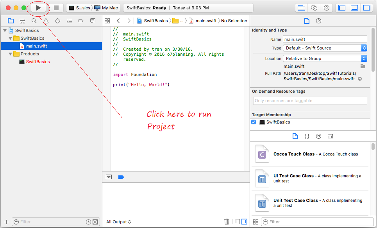The height and width of the screenshot is (228, 377).
Task: Stop the running project
Action: pyautogui.click(x=56, y=8)
